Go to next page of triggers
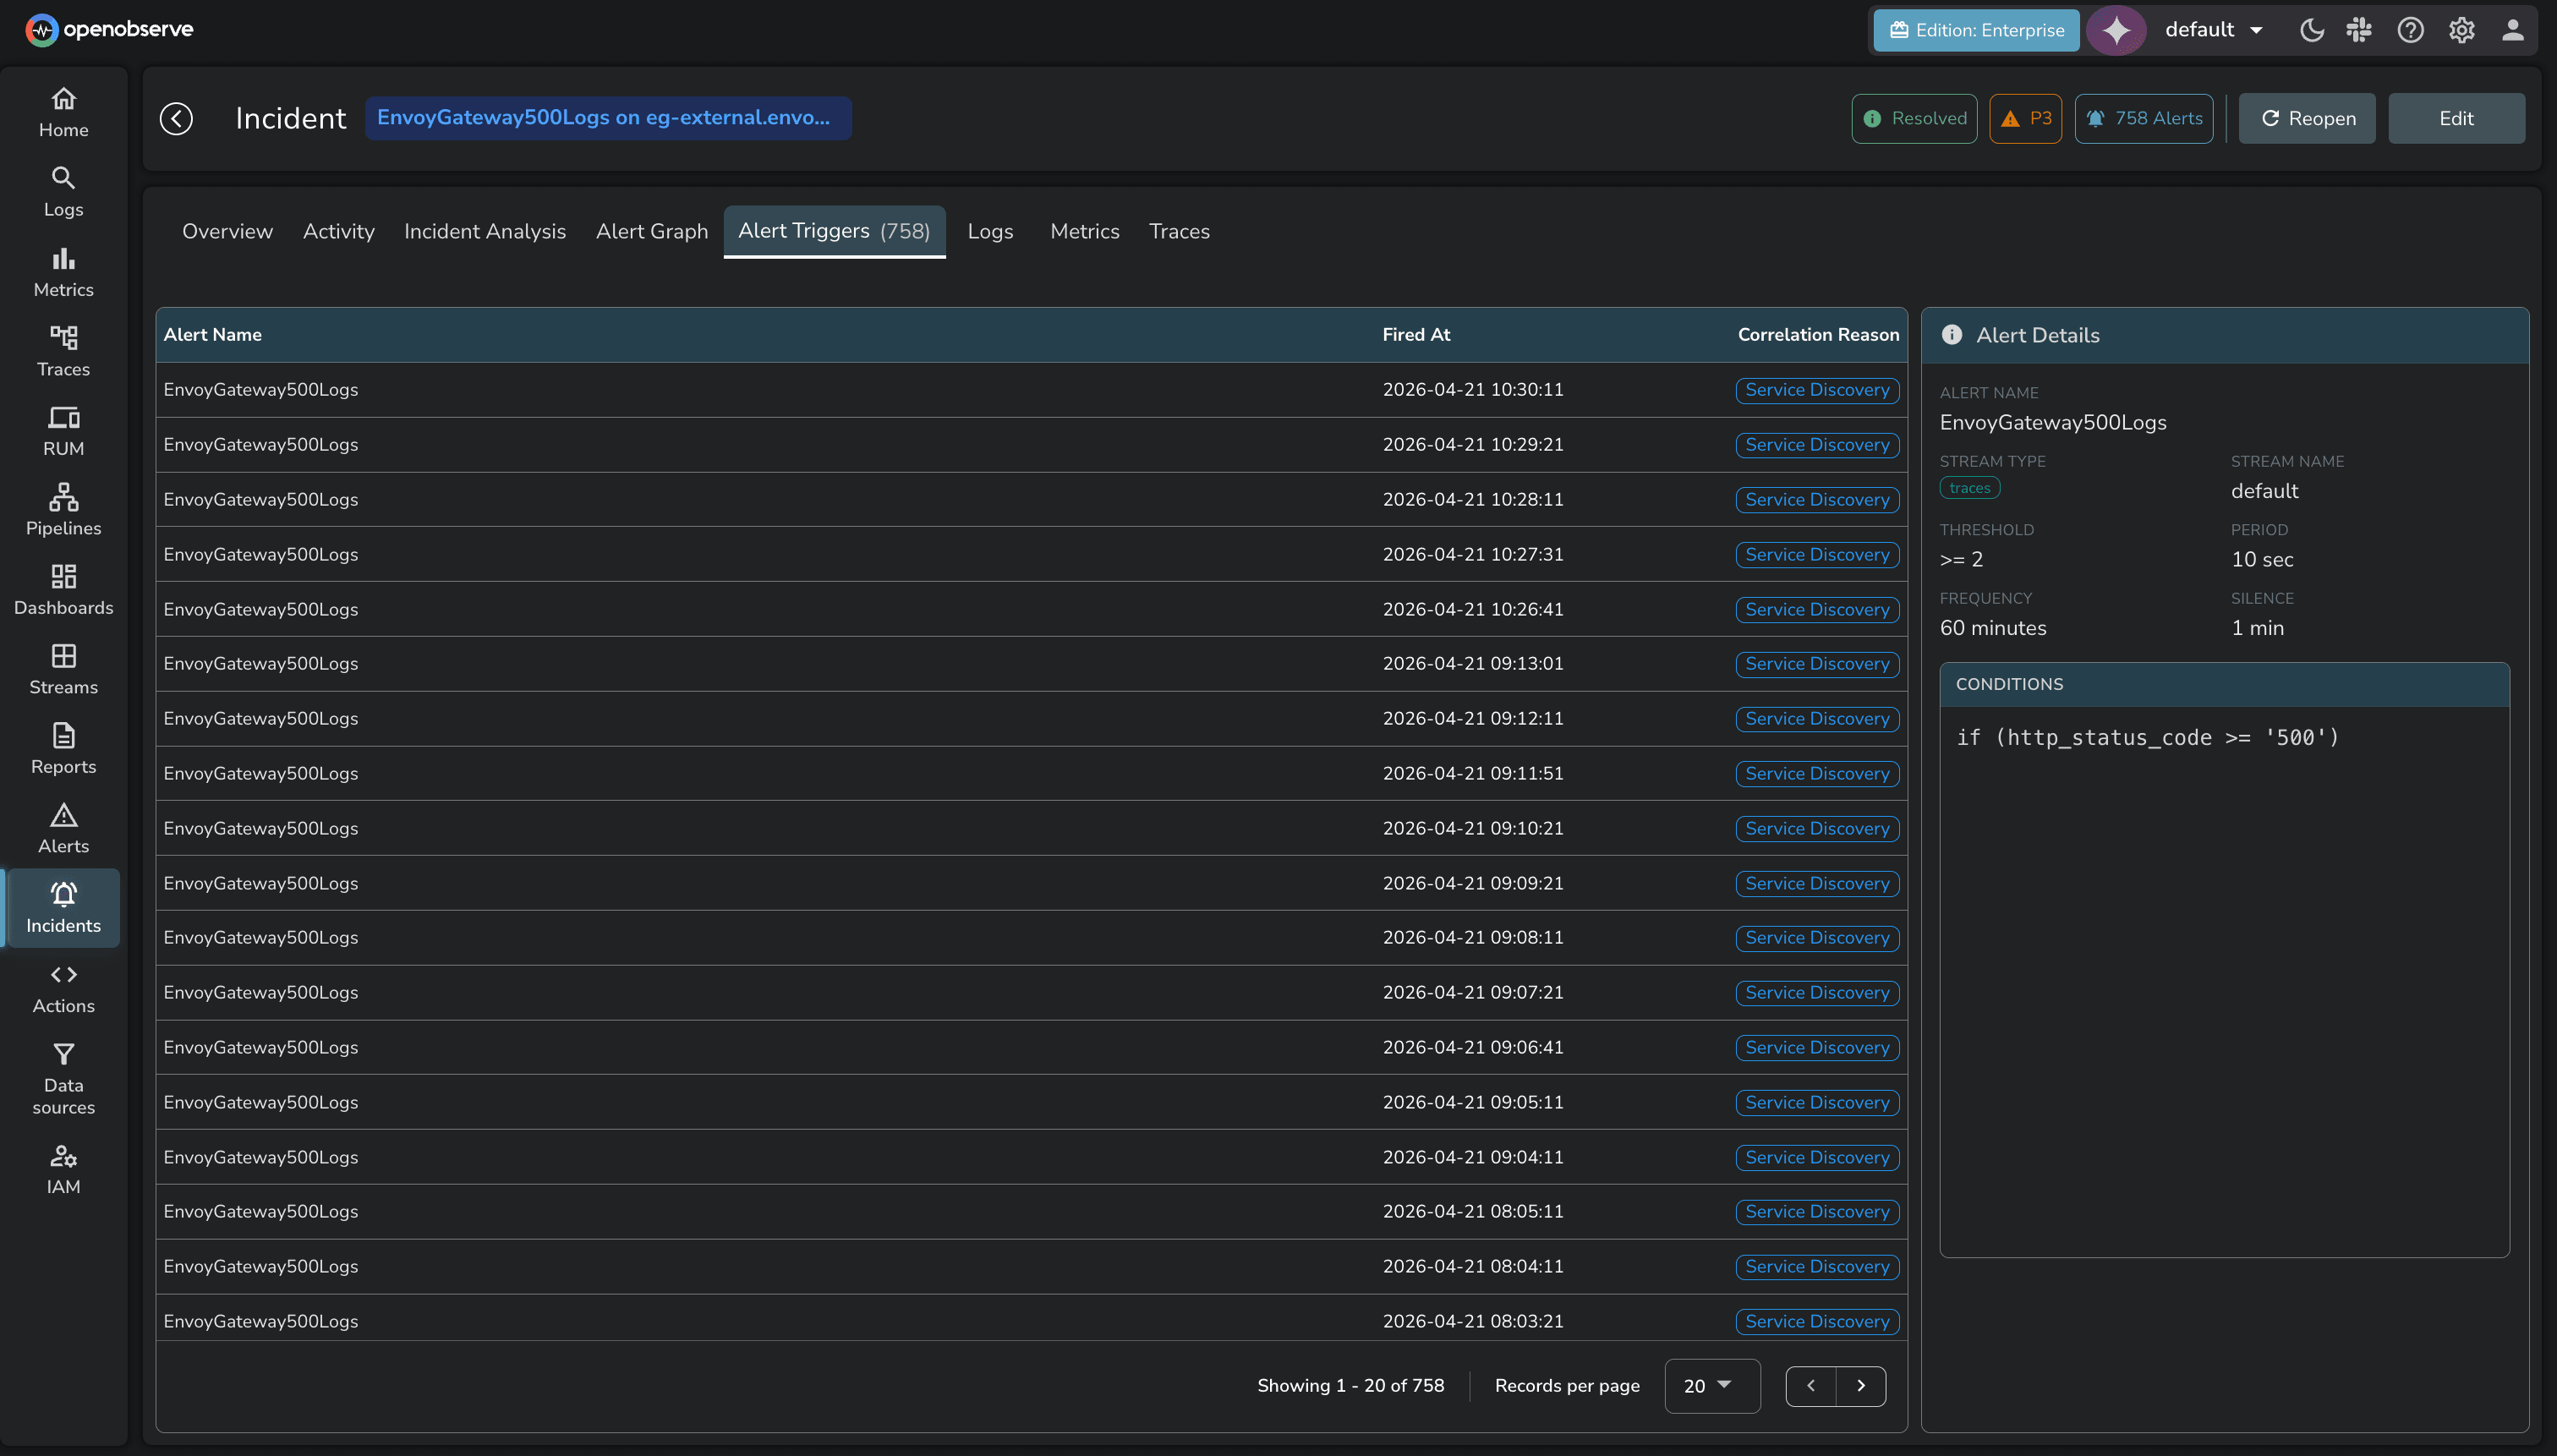The image size is (2557, 1456). (x=1861, y=1385)
